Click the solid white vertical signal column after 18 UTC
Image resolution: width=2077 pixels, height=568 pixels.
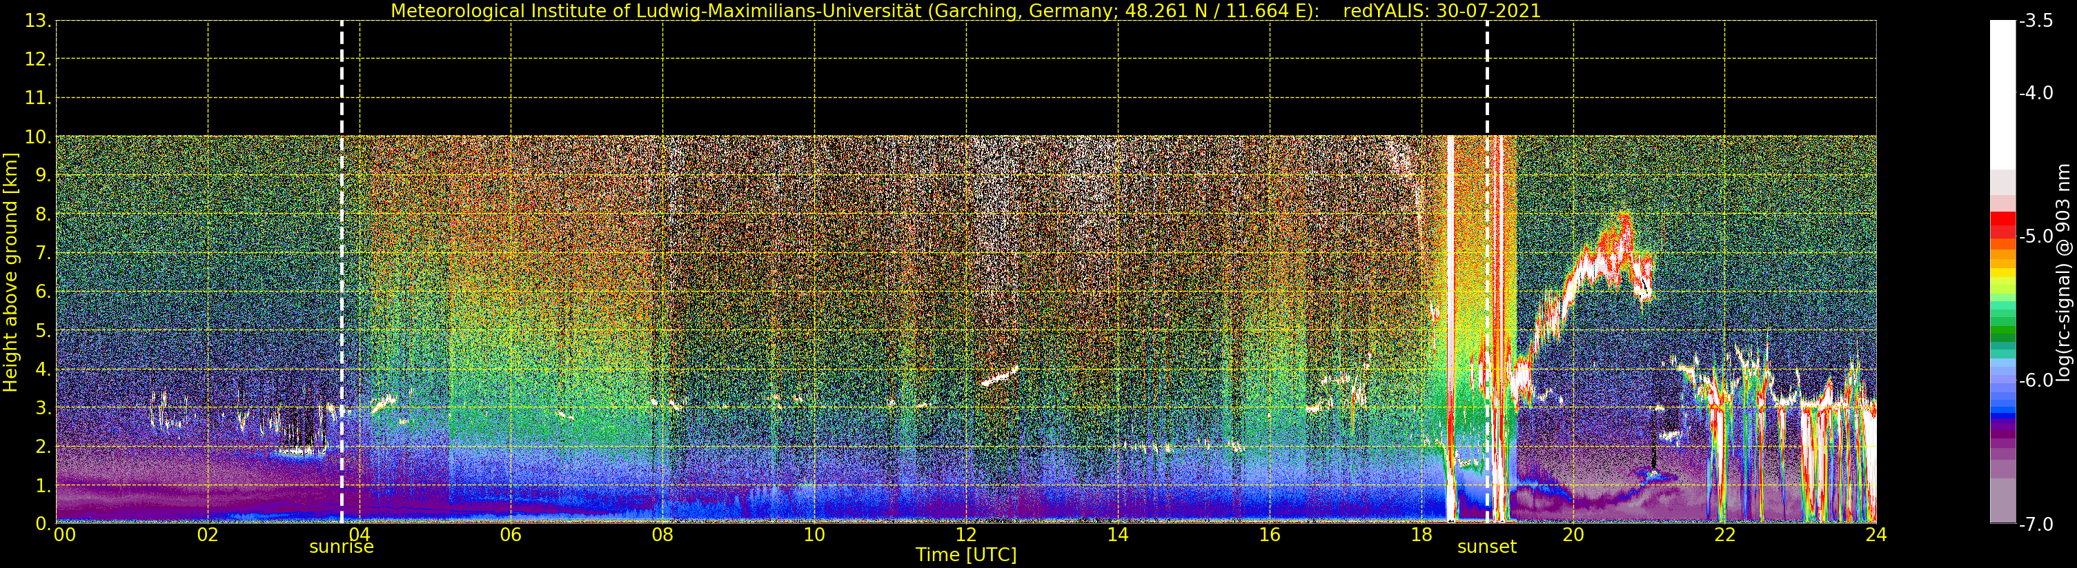pos(1450,329)
